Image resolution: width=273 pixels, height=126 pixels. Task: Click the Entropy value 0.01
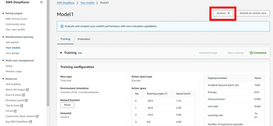tap(257, 92)
